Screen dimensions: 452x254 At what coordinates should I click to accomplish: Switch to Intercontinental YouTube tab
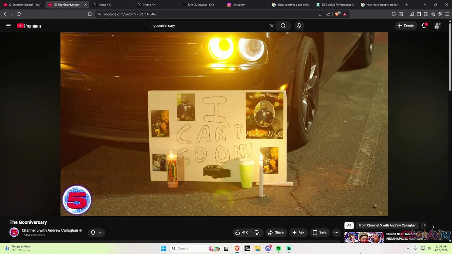point(23,5)
